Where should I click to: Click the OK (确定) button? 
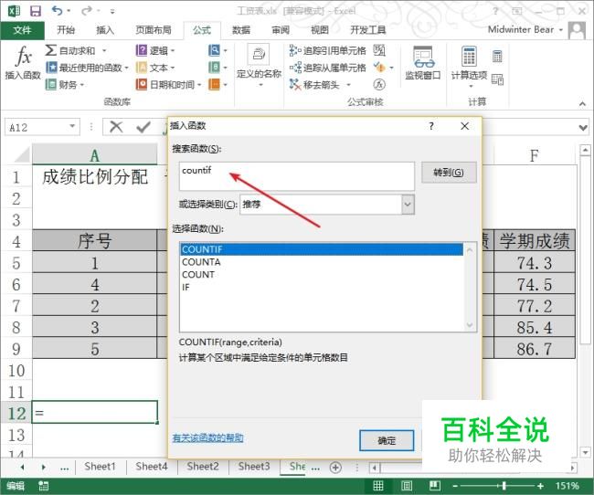[x=387, y=440]
